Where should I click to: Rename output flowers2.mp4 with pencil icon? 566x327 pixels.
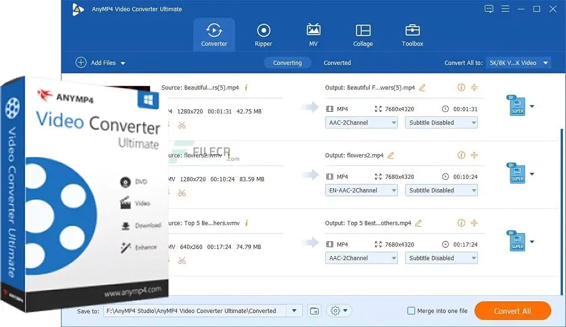391,155
